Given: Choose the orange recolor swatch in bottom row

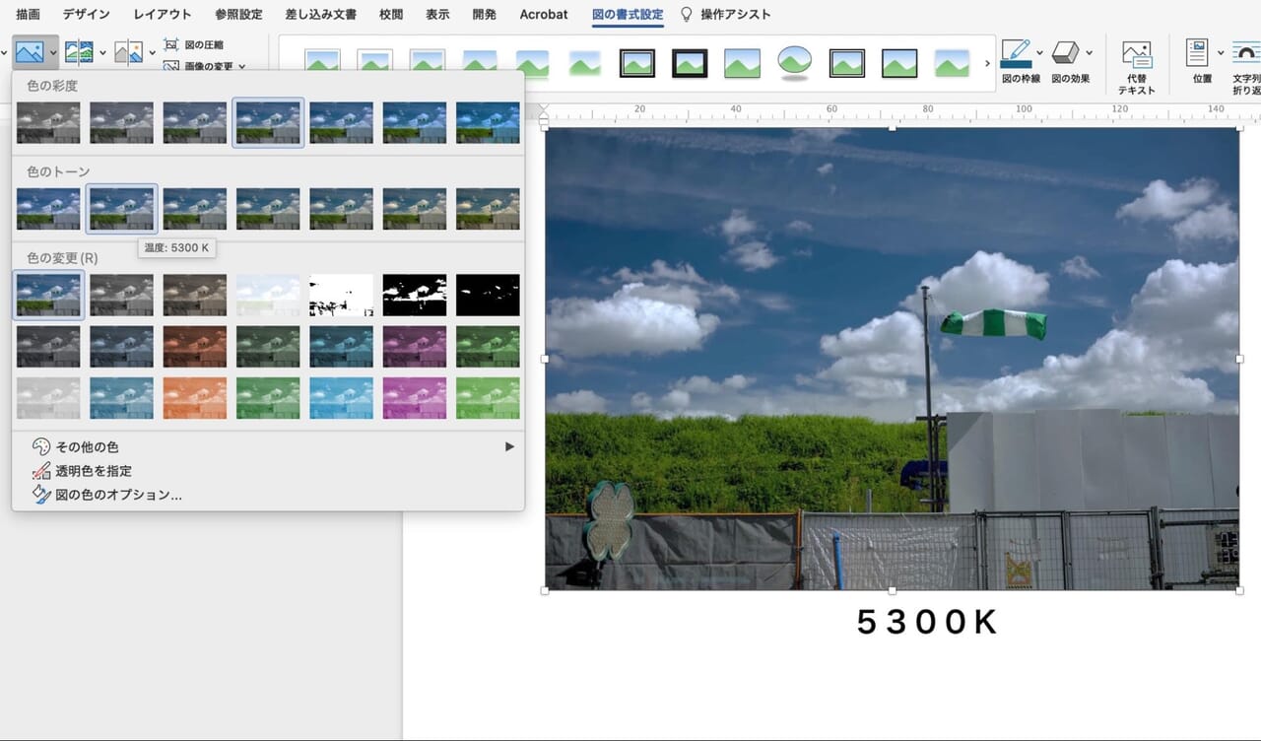Looking at the screenshot, I should pos(194,398).
